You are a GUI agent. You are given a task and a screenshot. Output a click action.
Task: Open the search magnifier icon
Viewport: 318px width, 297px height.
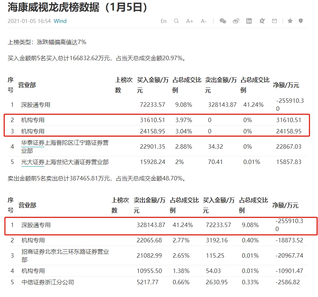click(176, 21)
